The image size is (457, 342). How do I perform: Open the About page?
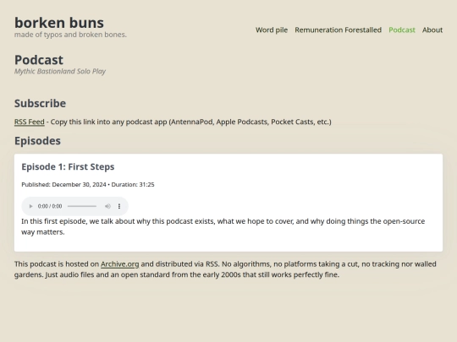pos(432,30)
